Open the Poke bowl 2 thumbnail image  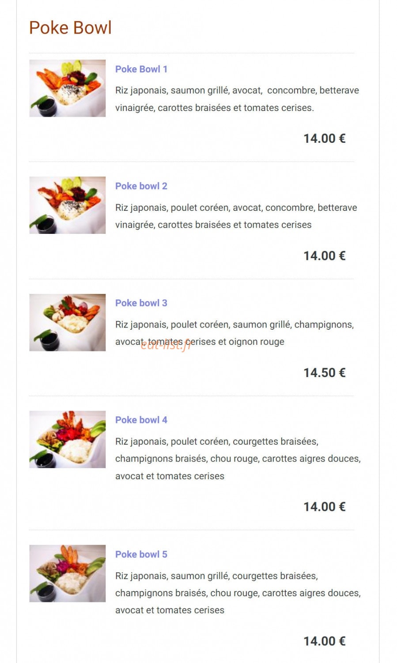(67, 205)
